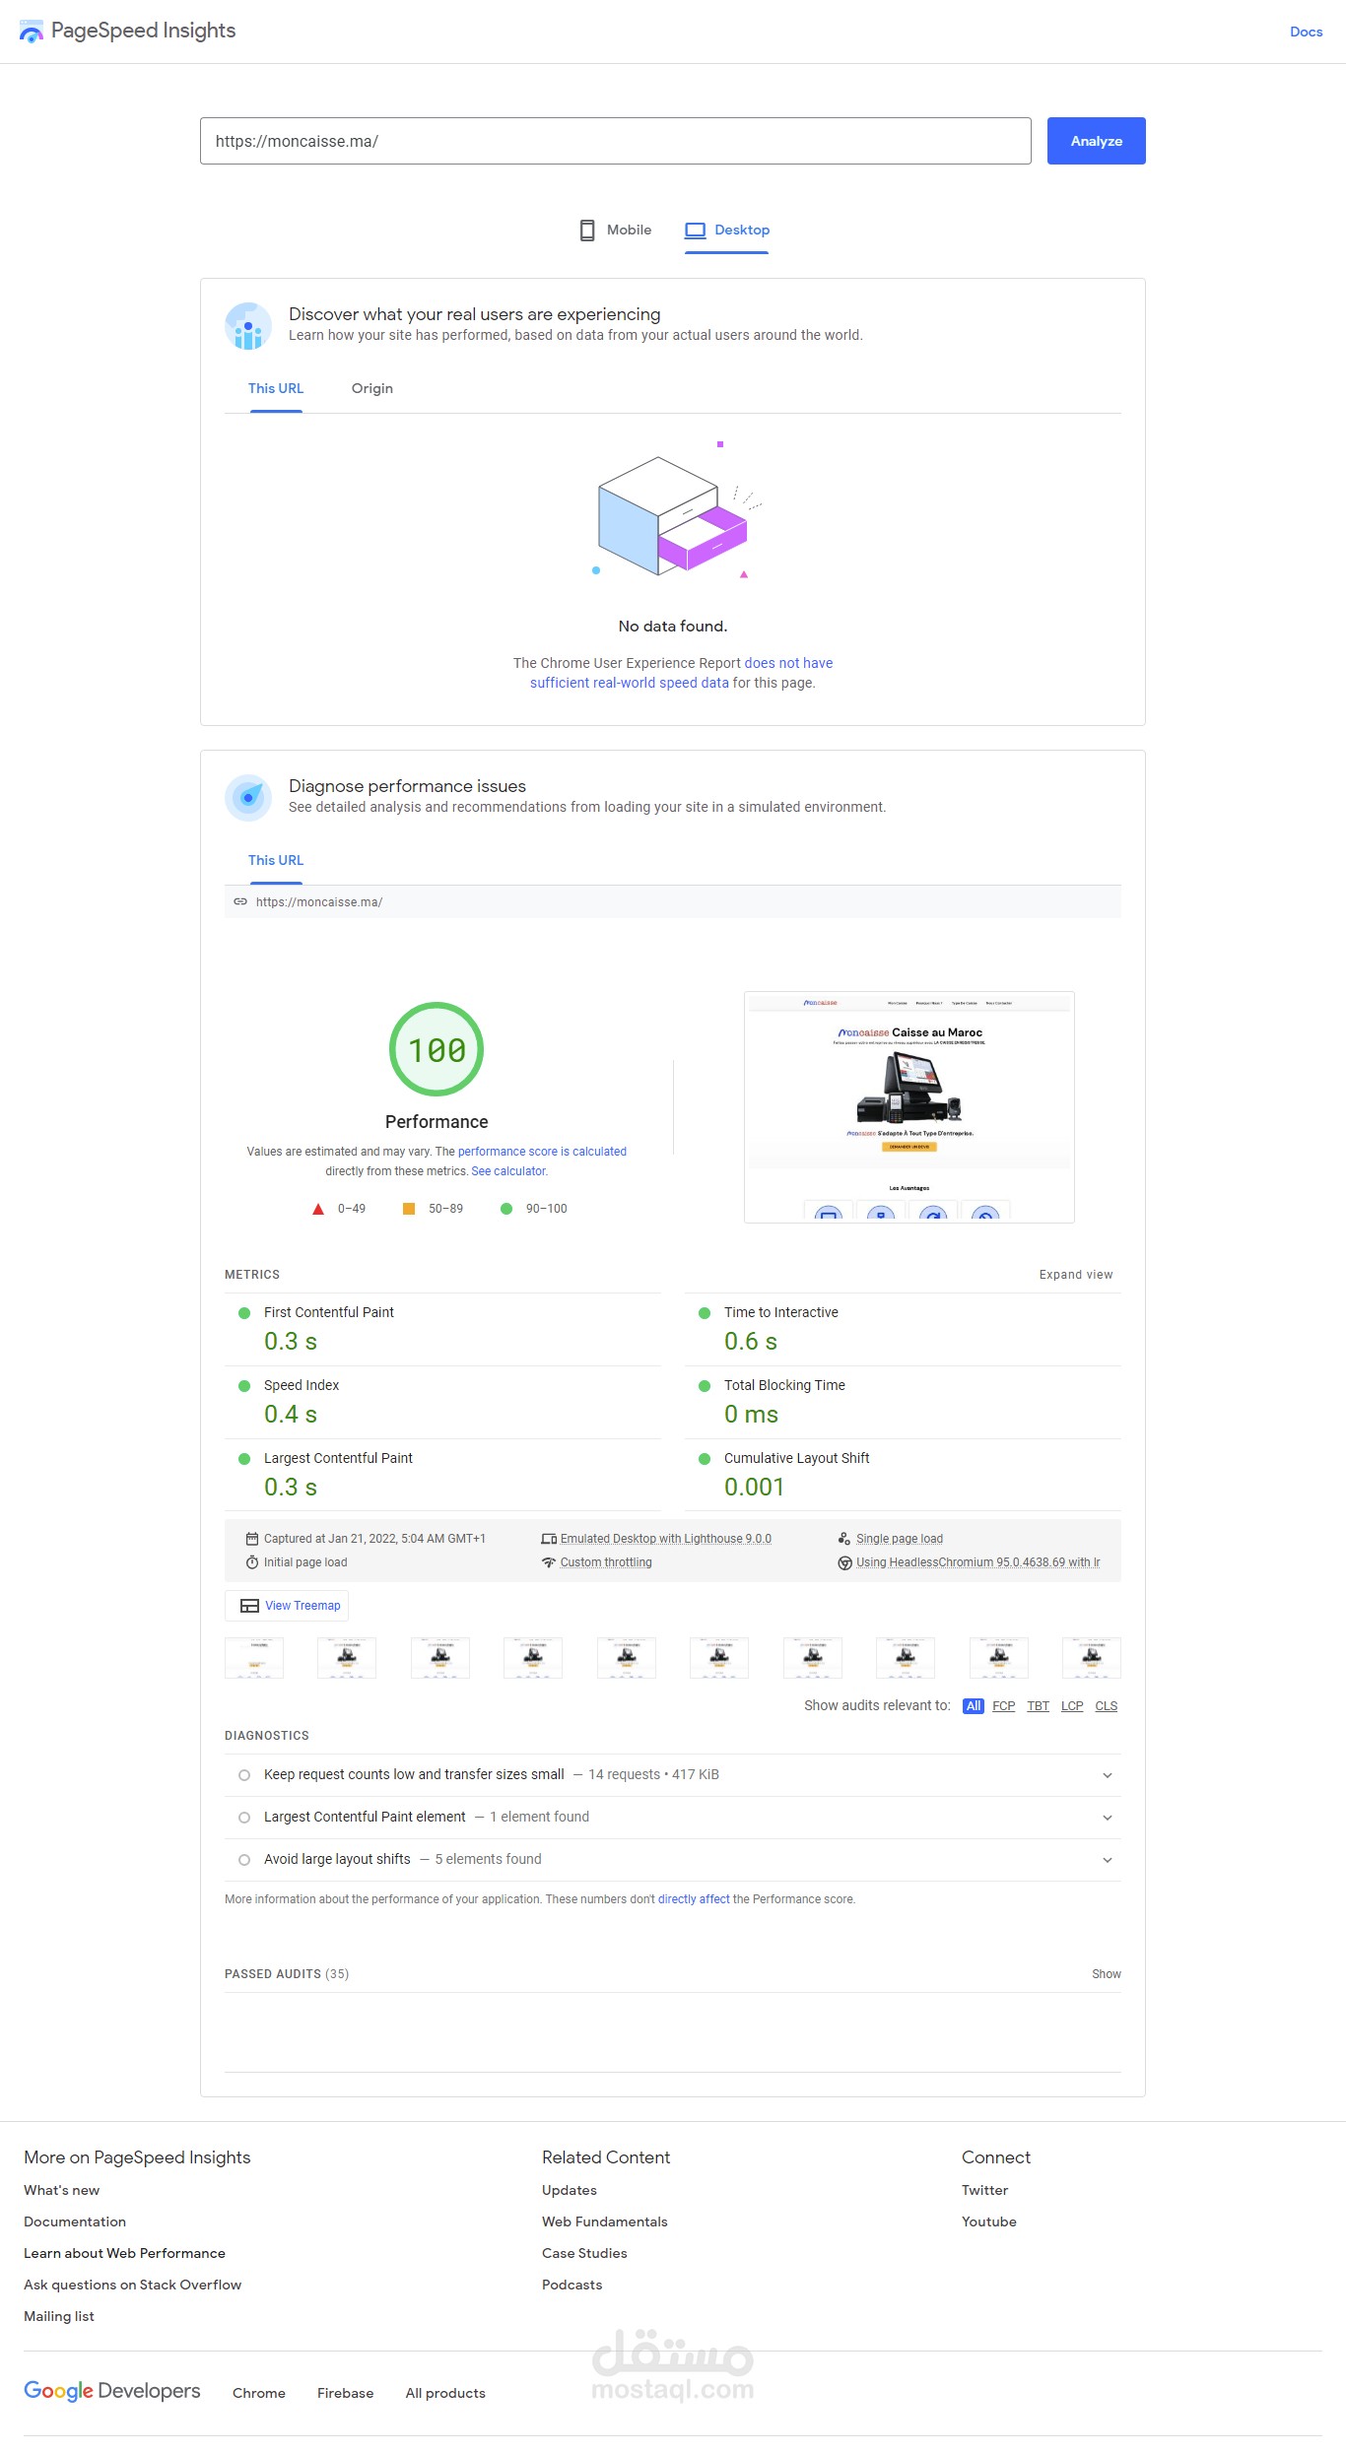Click the Emulated Desktop devices icon

click(x=549, y=1539)
